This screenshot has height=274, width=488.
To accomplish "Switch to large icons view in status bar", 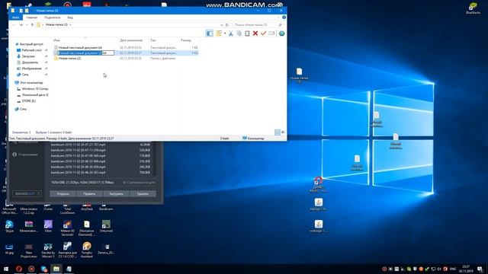I will coord(283,132).
